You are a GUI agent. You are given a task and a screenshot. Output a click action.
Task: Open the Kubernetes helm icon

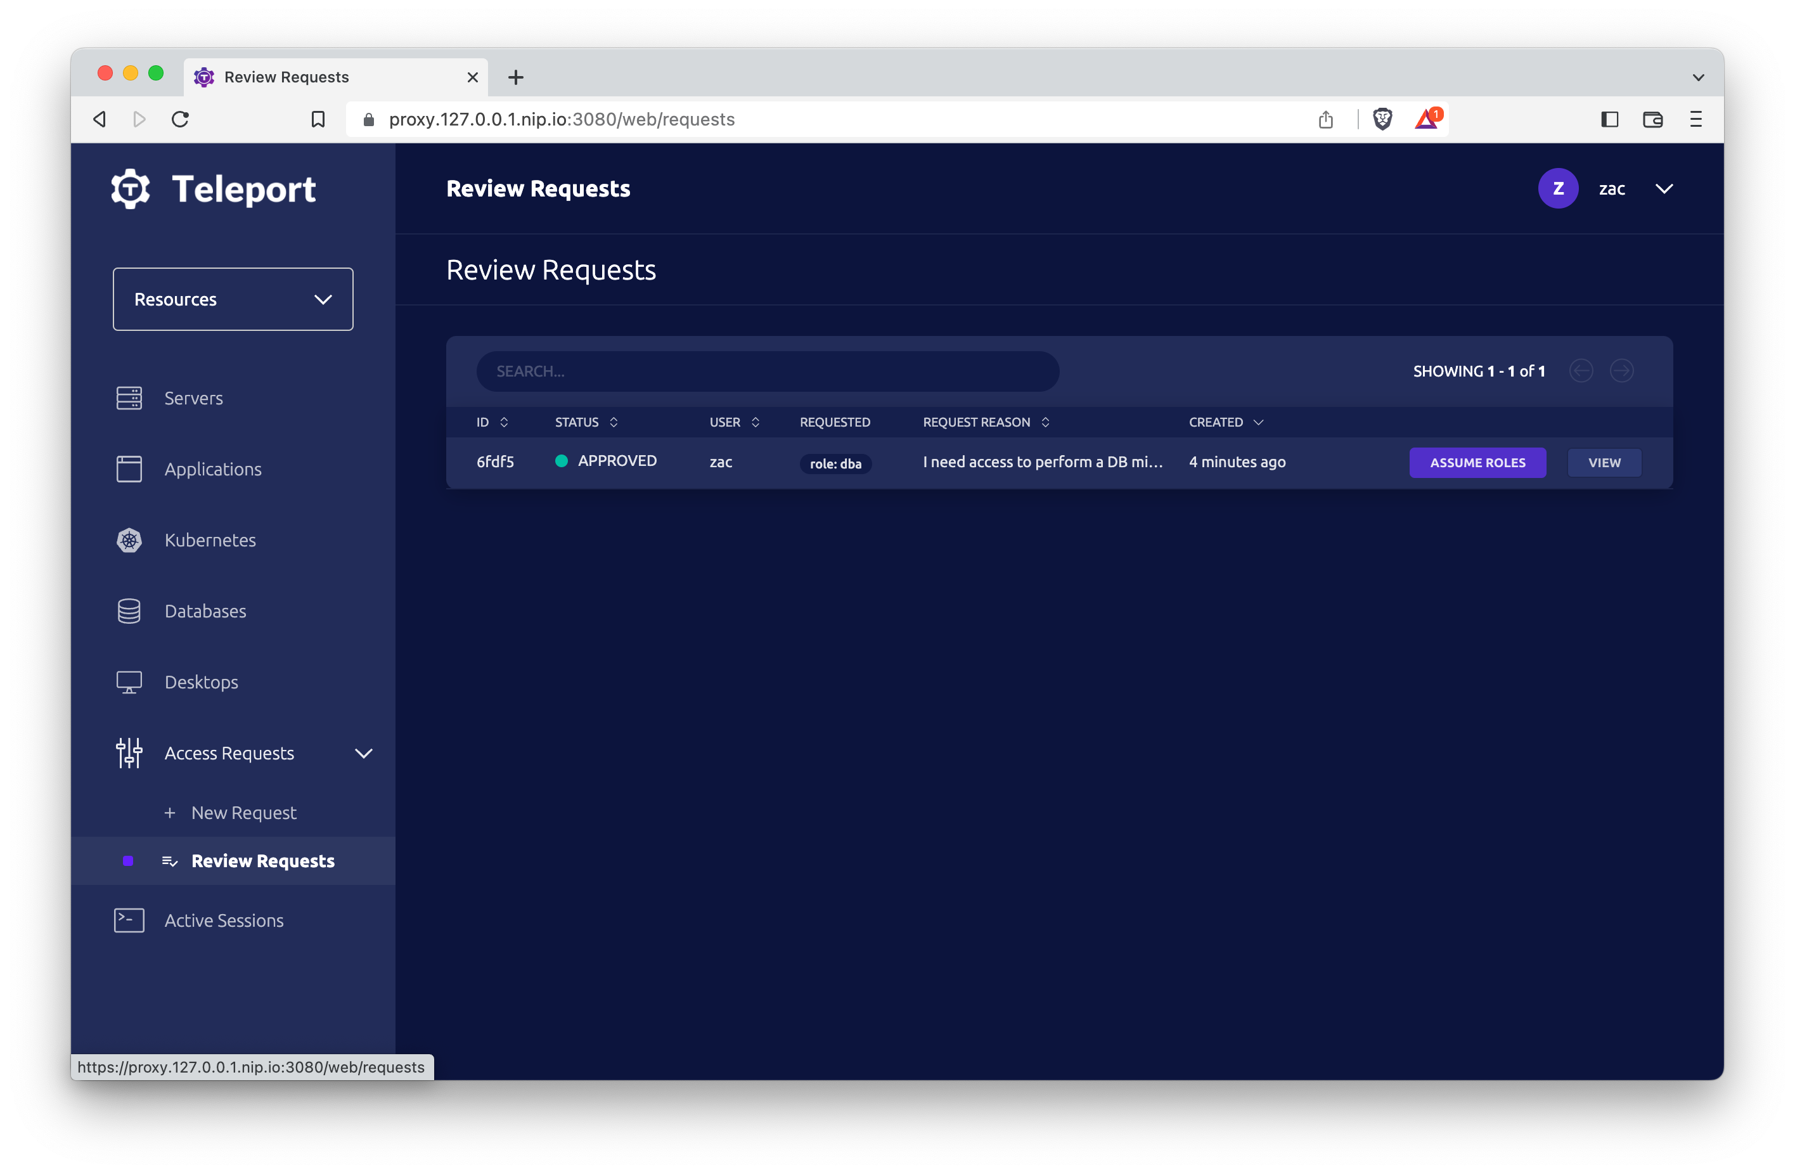[x=129, y=540]
